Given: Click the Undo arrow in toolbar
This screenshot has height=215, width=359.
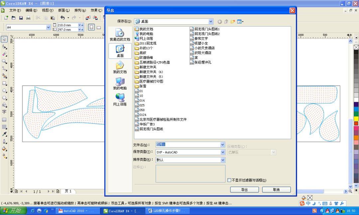Looking at the screenshot, I should [62, 18].
